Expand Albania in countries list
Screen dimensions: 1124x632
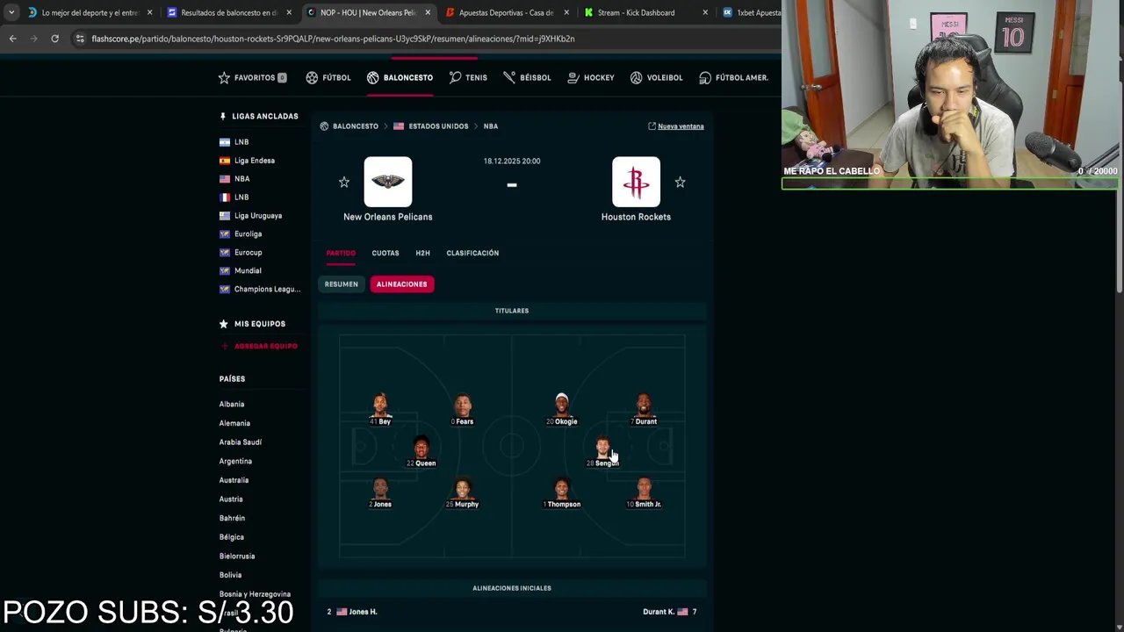pyautogui.click(x=232, y=405)
